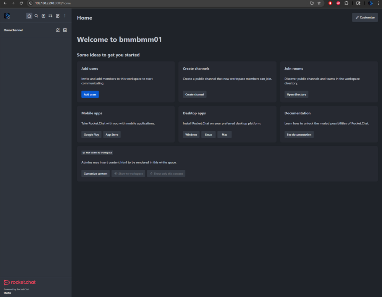
Task: Select the Linux desktop app button
Action: 208,135
